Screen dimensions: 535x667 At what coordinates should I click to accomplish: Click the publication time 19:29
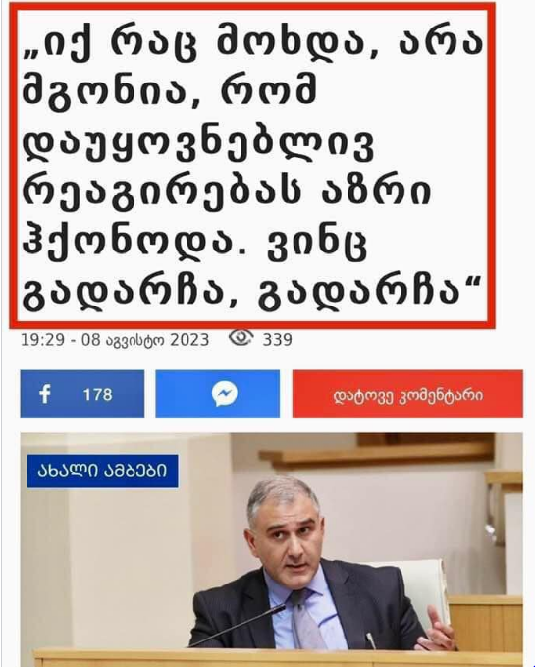click(42, 340)
